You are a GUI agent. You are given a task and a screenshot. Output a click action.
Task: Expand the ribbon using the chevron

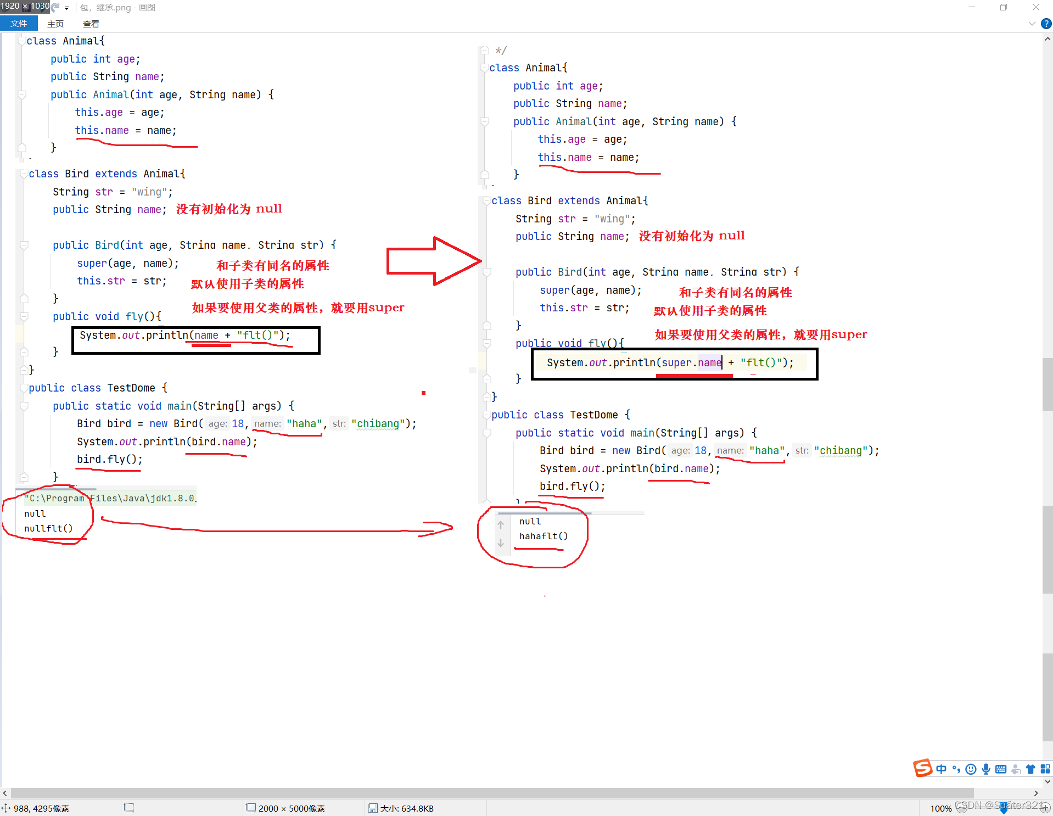pos(1032,24)
